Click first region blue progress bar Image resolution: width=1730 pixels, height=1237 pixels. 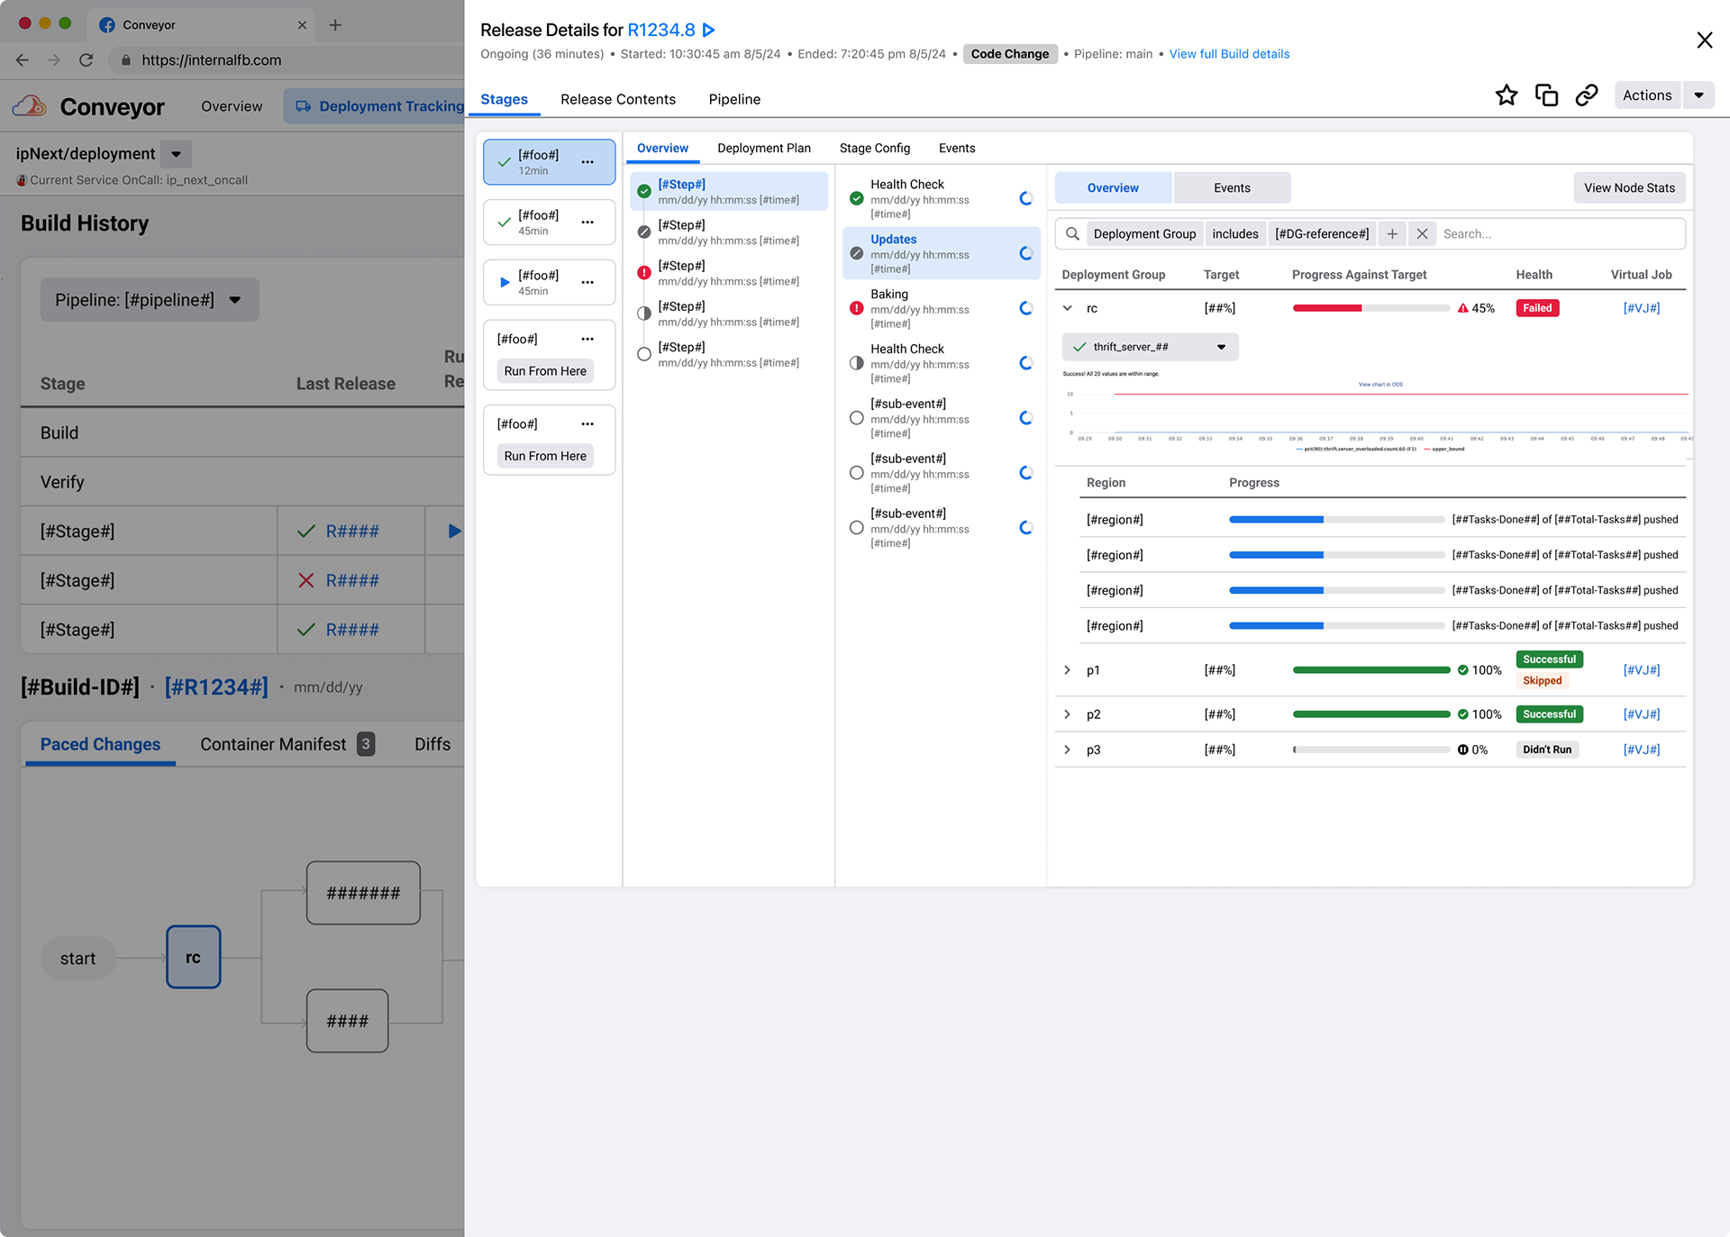(1336, 520)
